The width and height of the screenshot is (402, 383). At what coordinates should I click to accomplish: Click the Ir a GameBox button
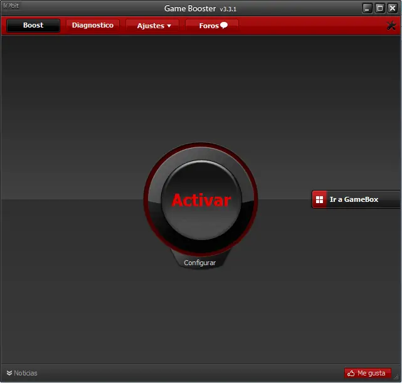click(x=356, y=199)
